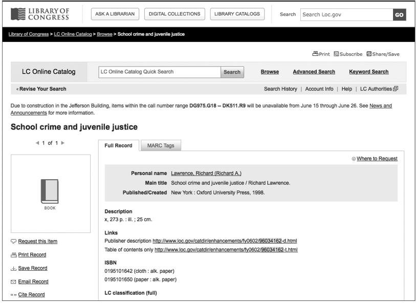Click the Cite Record quote icon

coord(13,295)
